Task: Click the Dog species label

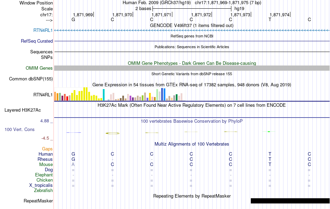Action: pyautogui.click(x=49, y=170)
